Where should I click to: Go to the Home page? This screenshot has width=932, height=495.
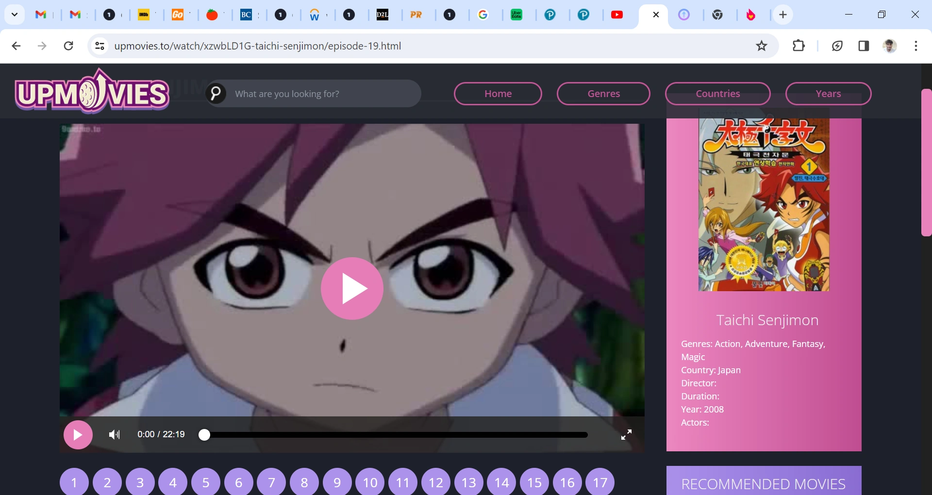(x=498, y=94)
